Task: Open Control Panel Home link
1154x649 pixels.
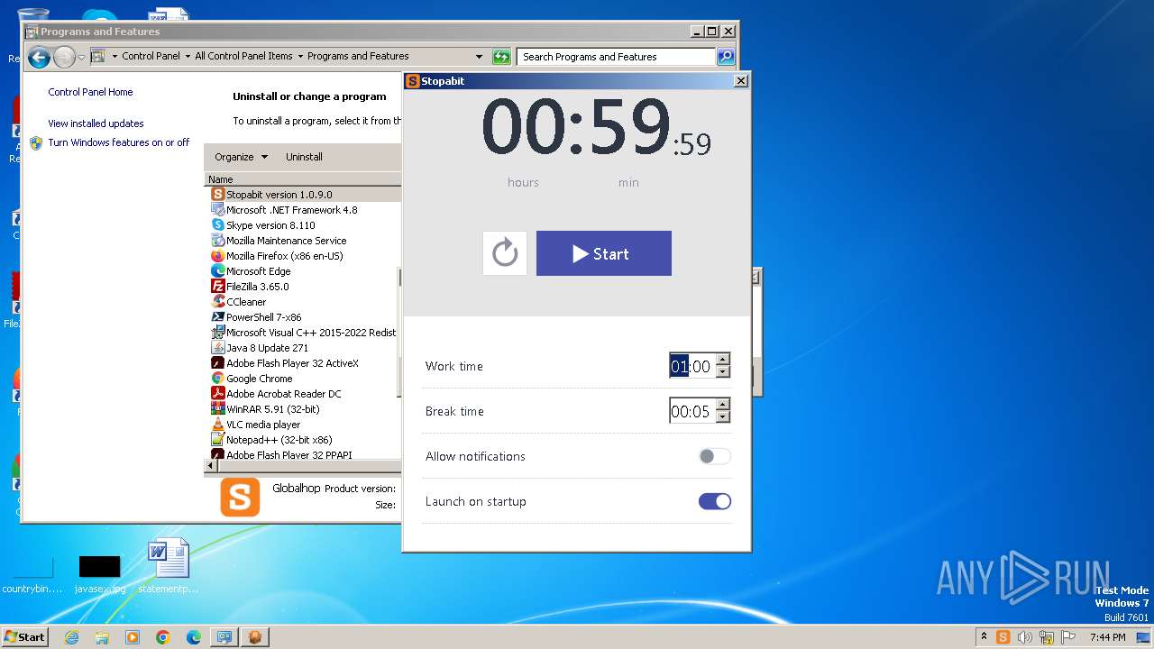Action: coord(90,92)
